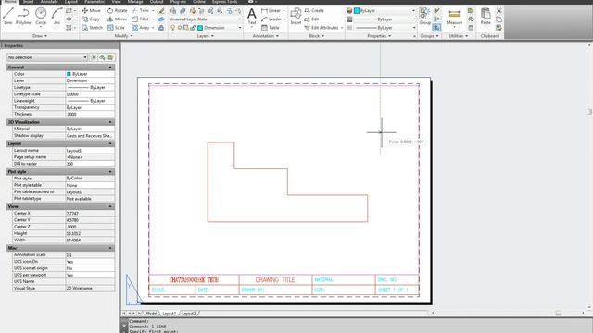This screenshot has width=593, height=333.
Task: Open the Output ribbon tab
Action: coord(157,2)
